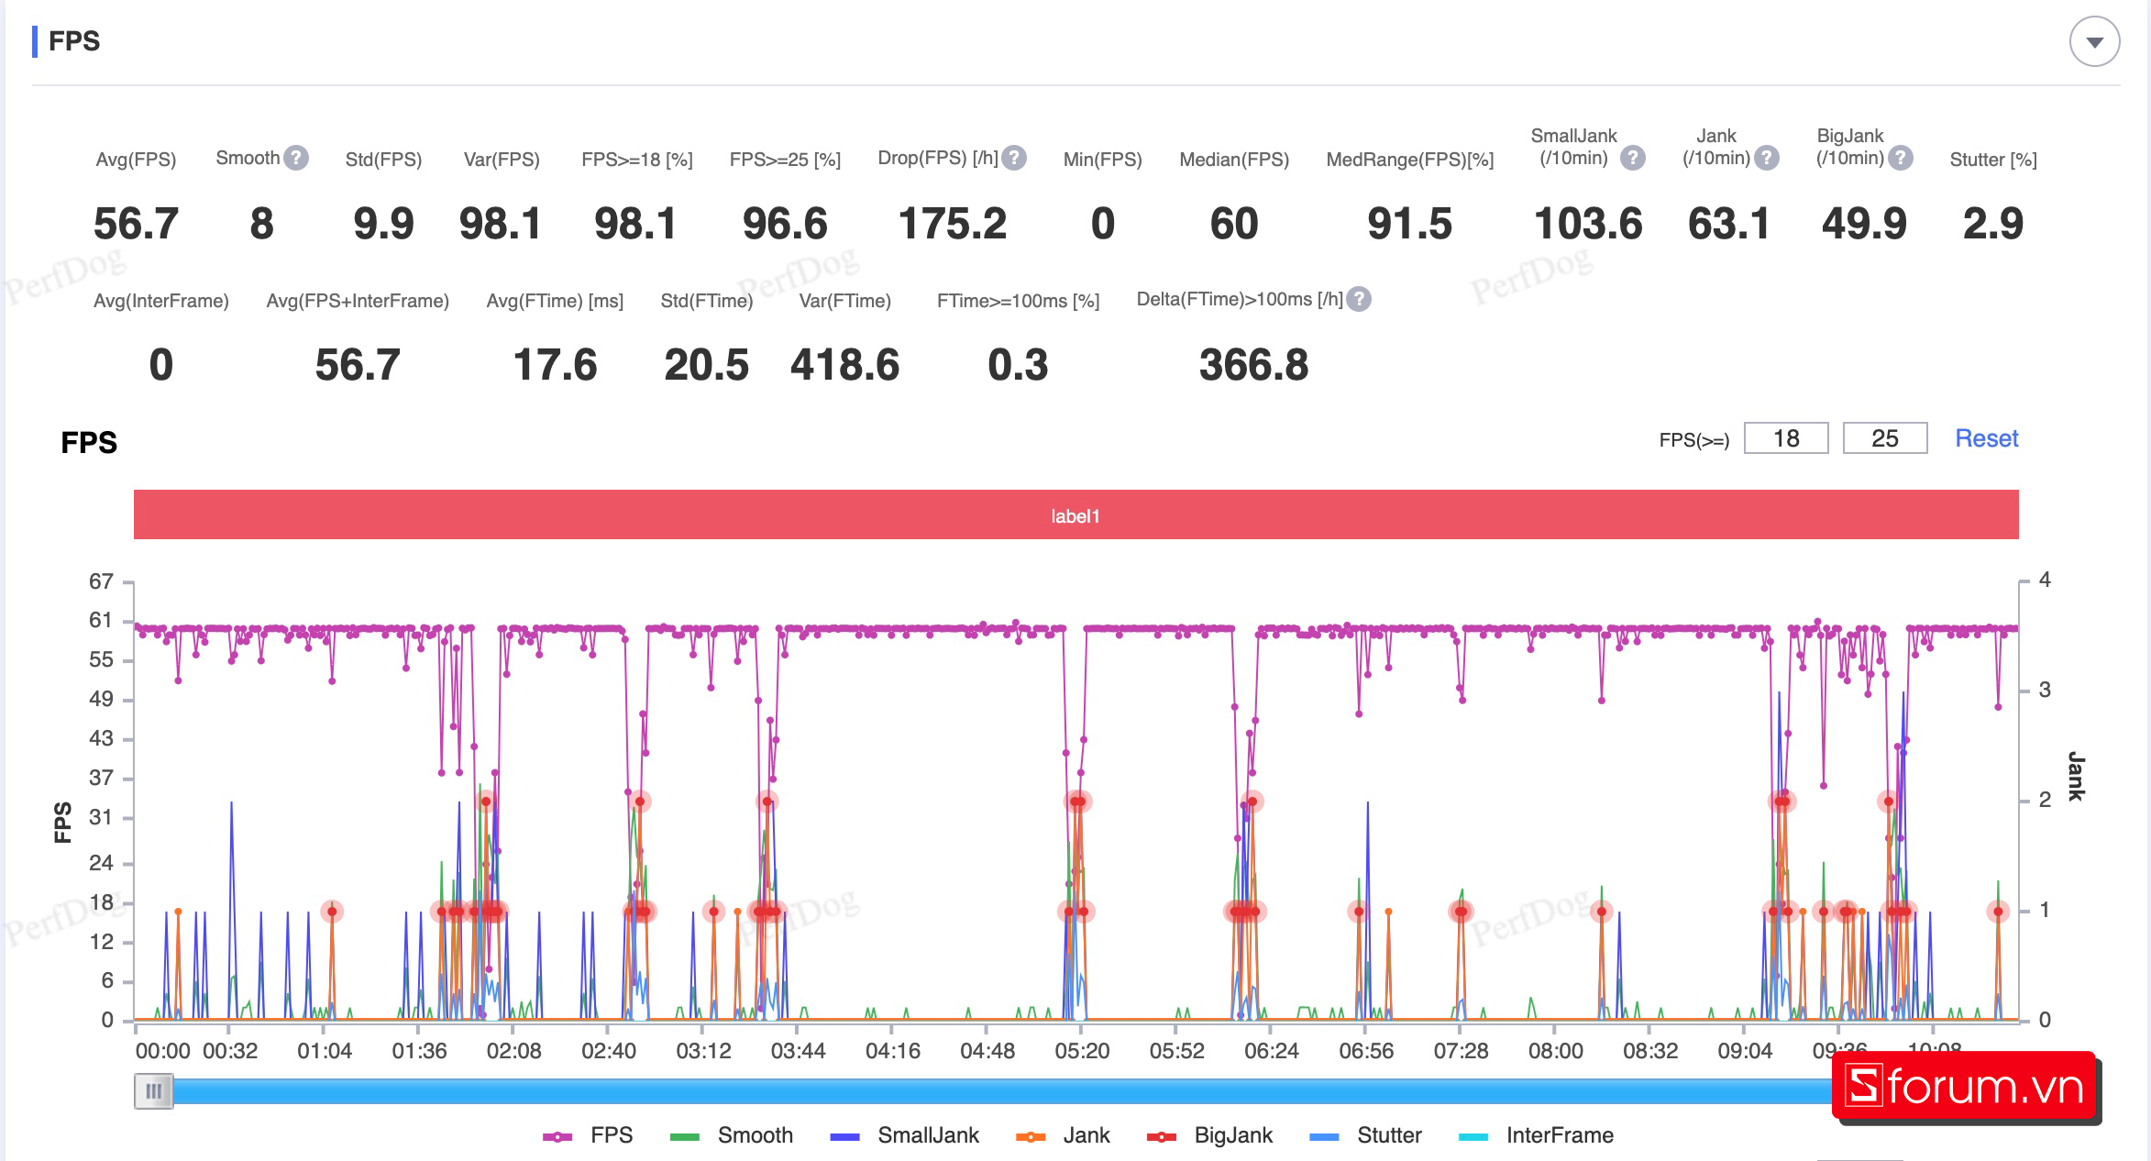Select the red label1 bar
The height and width of the screenshot is (1161, 2151).
(1075, 514)
